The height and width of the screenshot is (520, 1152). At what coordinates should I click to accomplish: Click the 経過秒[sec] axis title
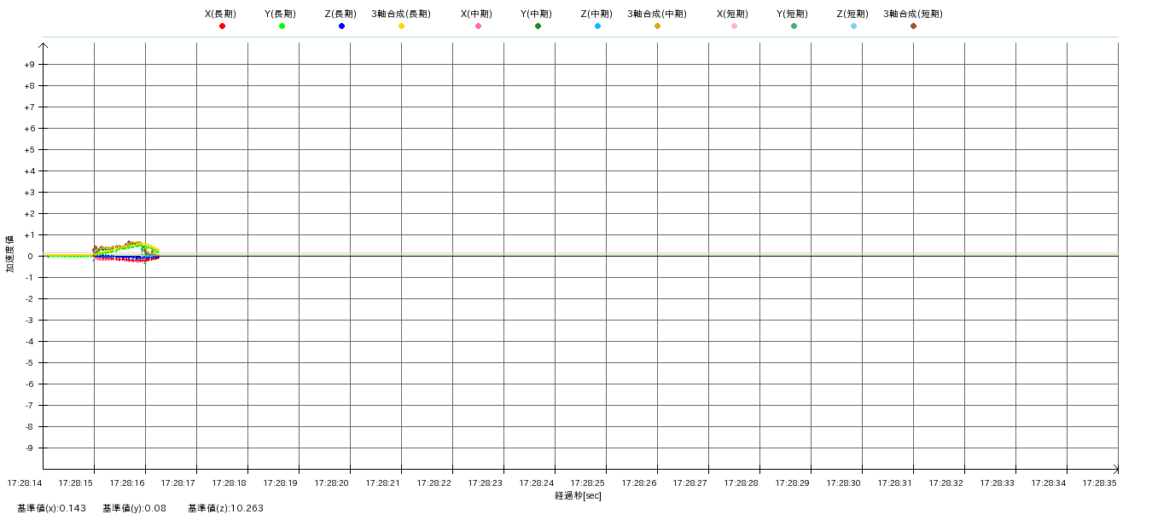pyautogui.click(x=578, y=495)
